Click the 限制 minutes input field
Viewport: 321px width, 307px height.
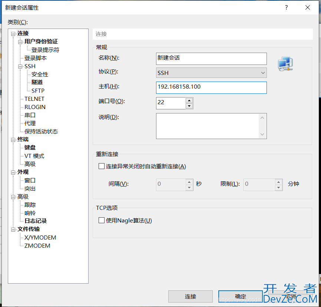point(259,185)
